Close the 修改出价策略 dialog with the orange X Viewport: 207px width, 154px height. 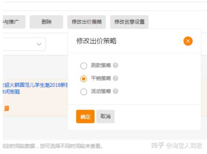tap(188, 41)
